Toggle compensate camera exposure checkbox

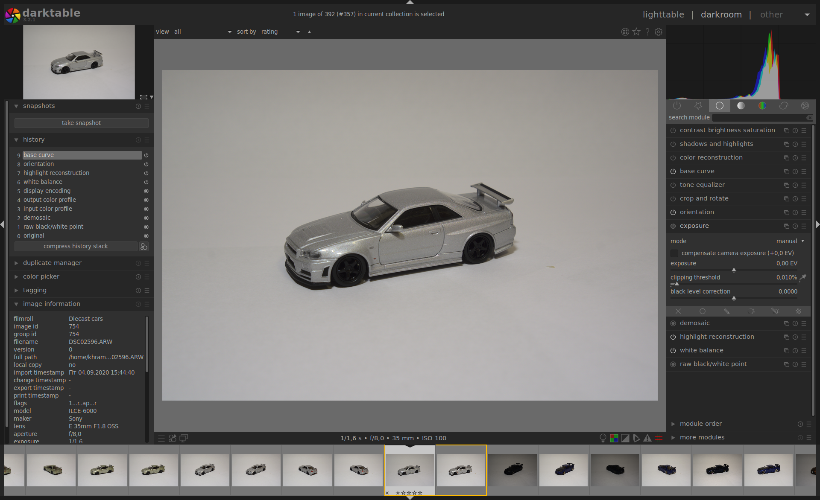click(x=674, y=253)
